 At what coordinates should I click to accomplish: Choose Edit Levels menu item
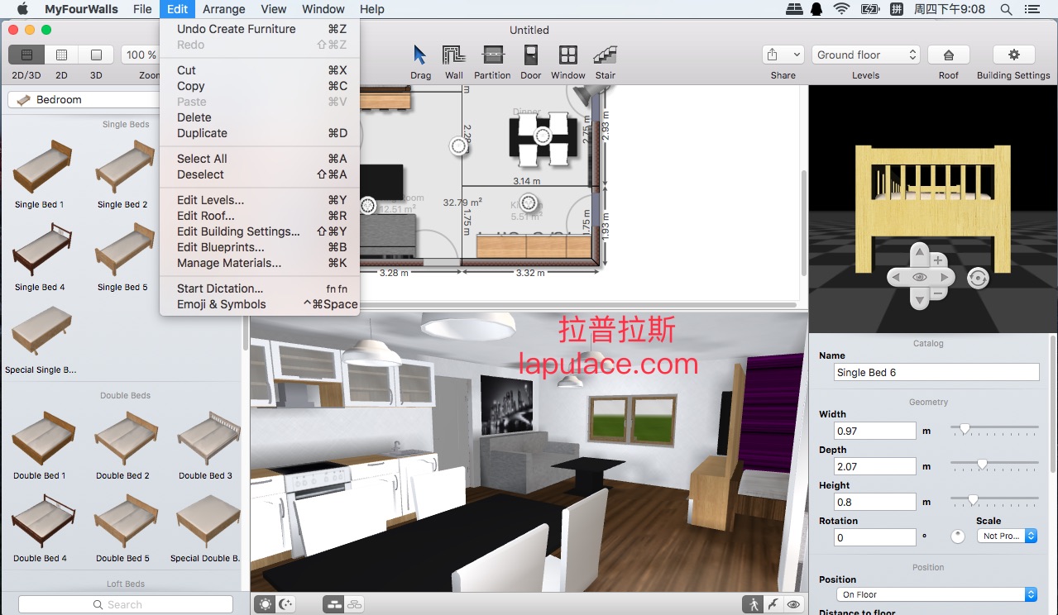tap(260, 200)
